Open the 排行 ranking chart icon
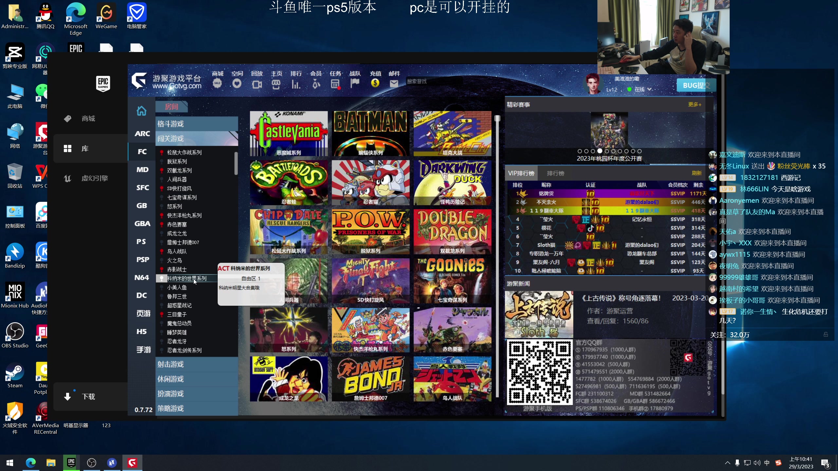The width and height of the screenshot is (838, 471). 296,84
